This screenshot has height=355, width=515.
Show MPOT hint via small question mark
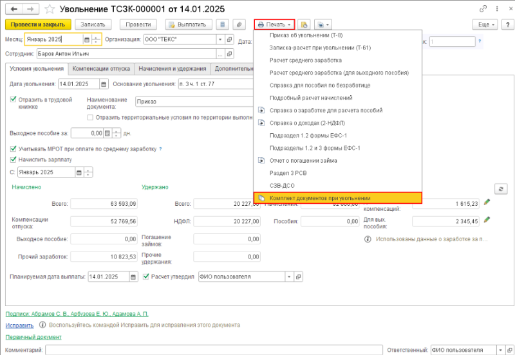(160, 149)
